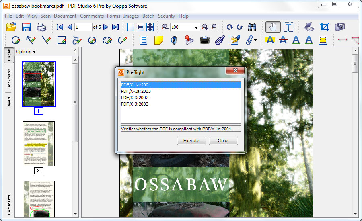
Task: Rotate page clockwise
Action: coord(230,27)
